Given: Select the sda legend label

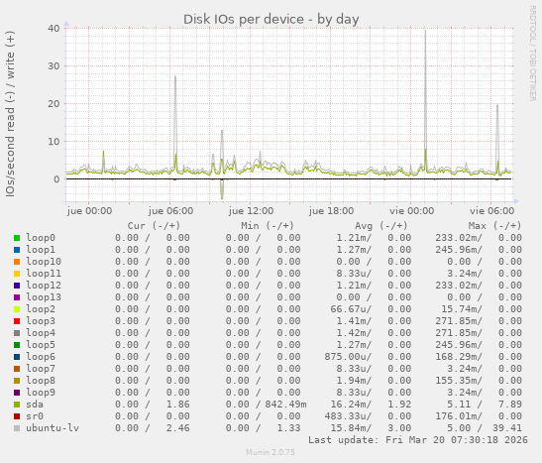Looking at the screenshot, I should [35, 405].
